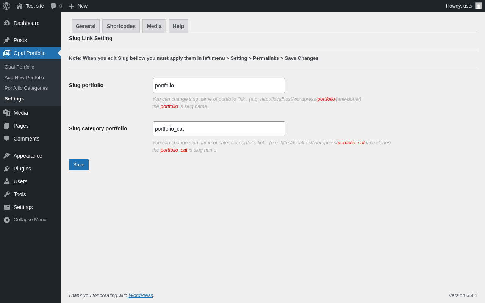Viewport: 485px width, 303px height.
Task: Focus the Slug category portfolio input
Action: [219, 129]
